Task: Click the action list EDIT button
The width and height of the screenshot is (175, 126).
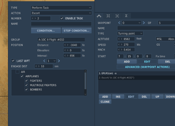Action: pos(131,97)
